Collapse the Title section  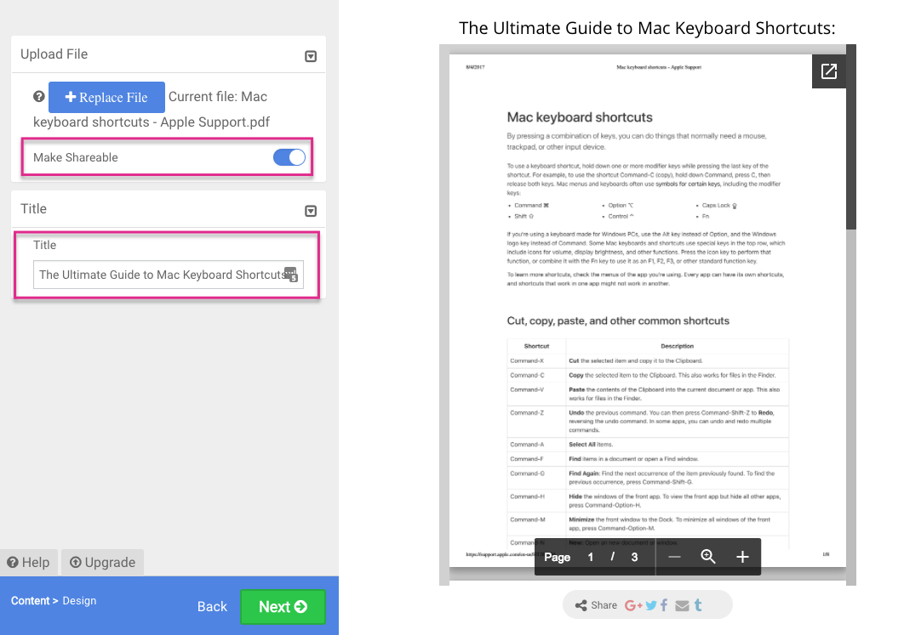(311, 212)
